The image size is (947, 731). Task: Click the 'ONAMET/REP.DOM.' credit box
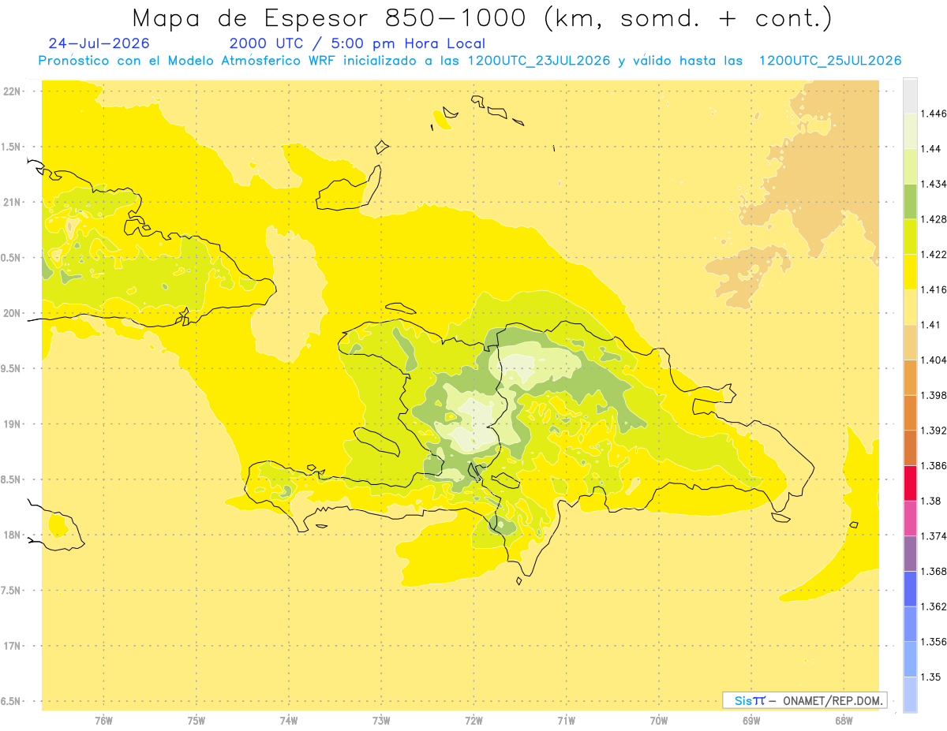click(x=804, y=700)
